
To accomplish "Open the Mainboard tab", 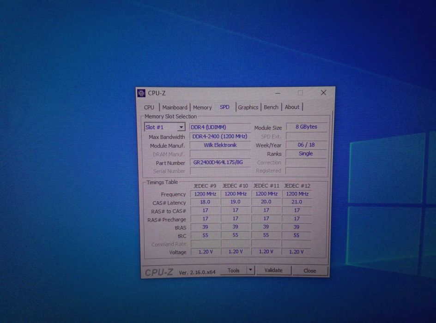I will (x=175, y=107).
